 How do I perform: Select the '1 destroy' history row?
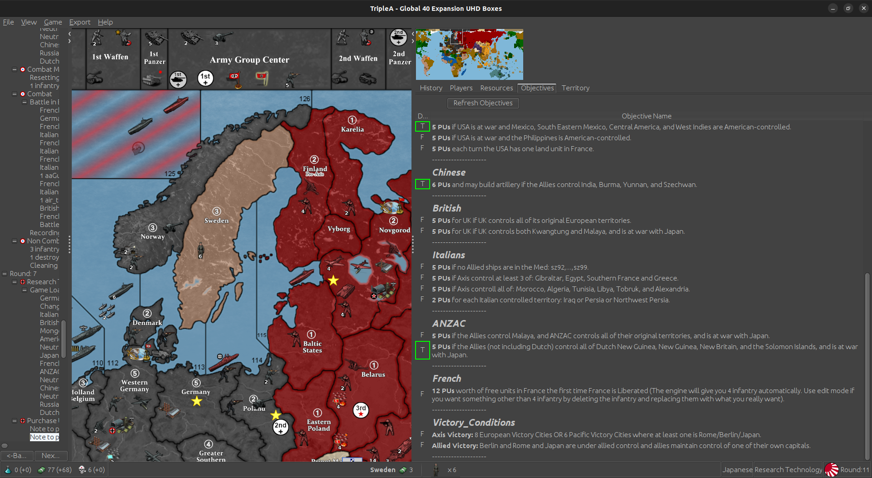pyautogui.click(x=45, y=257)
